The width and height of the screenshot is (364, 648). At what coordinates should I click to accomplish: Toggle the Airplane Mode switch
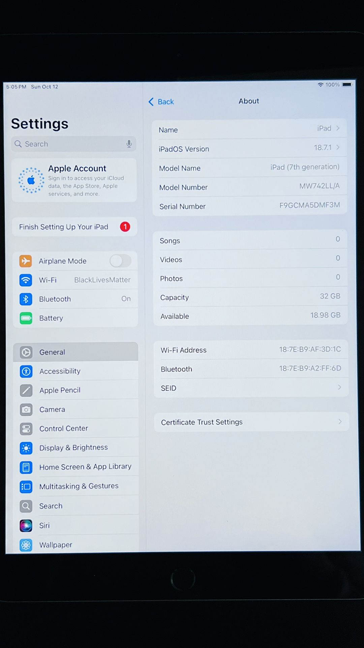tap(120, 261)
